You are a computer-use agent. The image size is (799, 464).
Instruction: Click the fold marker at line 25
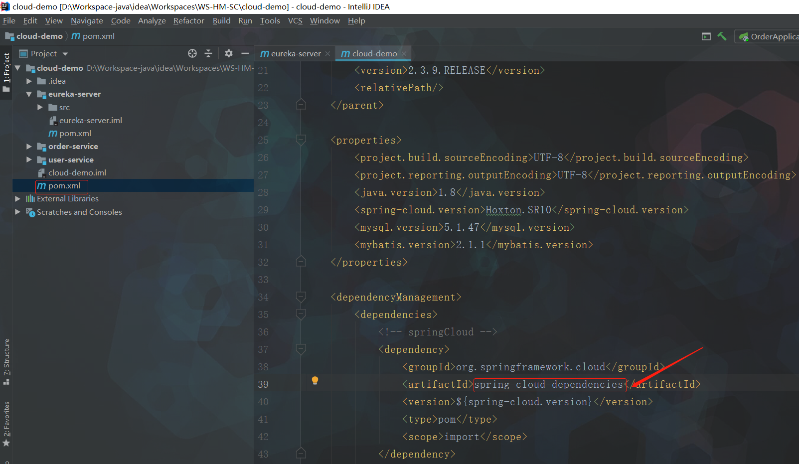[x=301, y=140]
